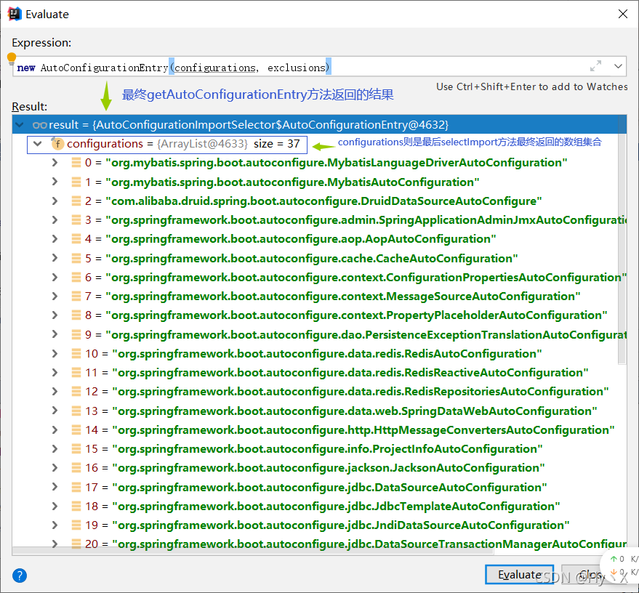Image resolution: width=639 pixels, height=593 pixels.
Task: Select row 13 SpringDataWebAutoConfiguration
Action: (319, 411)
